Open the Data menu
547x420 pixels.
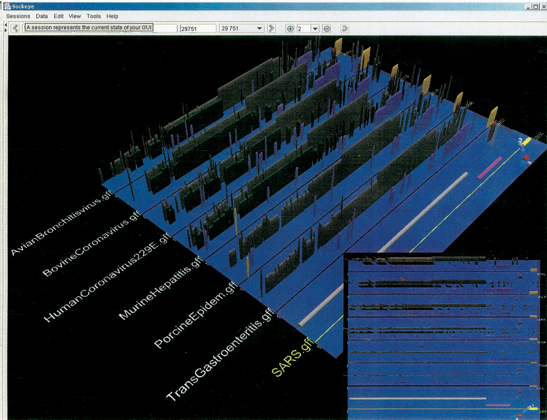41,16
